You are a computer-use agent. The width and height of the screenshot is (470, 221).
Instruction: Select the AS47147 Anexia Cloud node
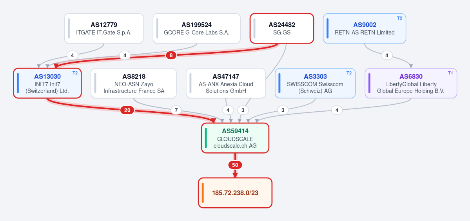pos(226,83)
